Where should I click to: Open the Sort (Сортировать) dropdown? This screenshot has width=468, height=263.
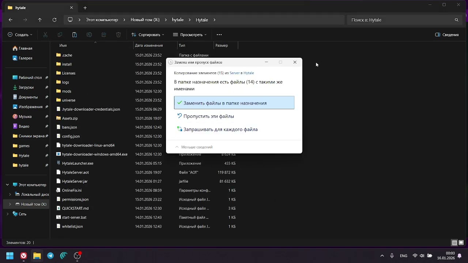[x=148, y=35]
